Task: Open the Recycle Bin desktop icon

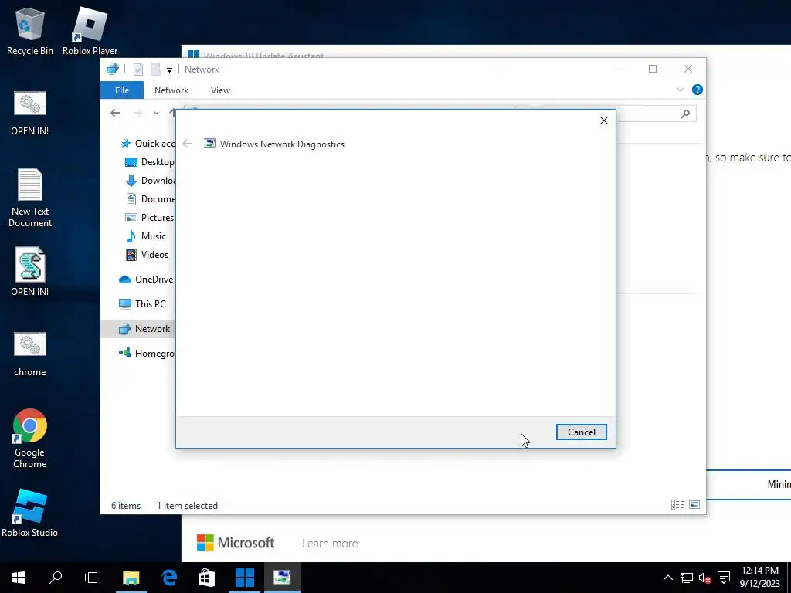Action: pos(30,31)
